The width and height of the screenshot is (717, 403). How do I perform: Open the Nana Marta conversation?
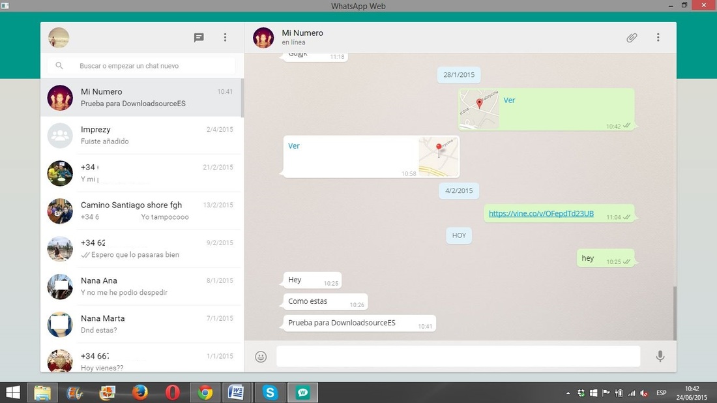click(x=141, y=324)
